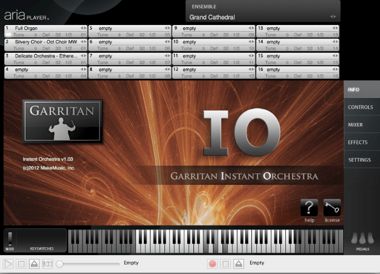Click the MIDI player stop button

pos(21,264)
